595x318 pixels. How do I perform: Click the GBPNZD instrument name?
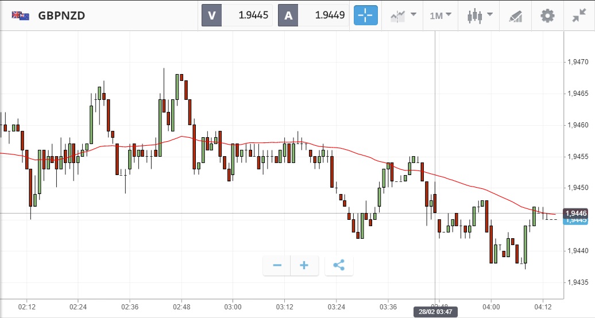coord(61,15)
